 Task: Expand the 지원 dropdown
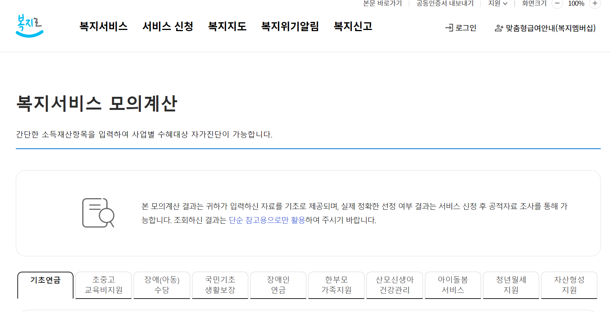498,3
